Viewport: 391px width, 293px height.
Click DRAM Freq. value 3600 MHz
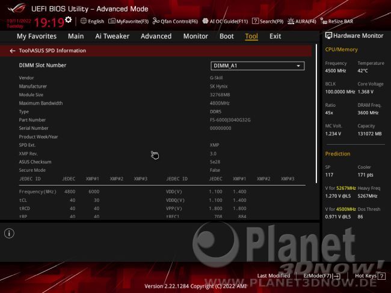tap(368, 113)
